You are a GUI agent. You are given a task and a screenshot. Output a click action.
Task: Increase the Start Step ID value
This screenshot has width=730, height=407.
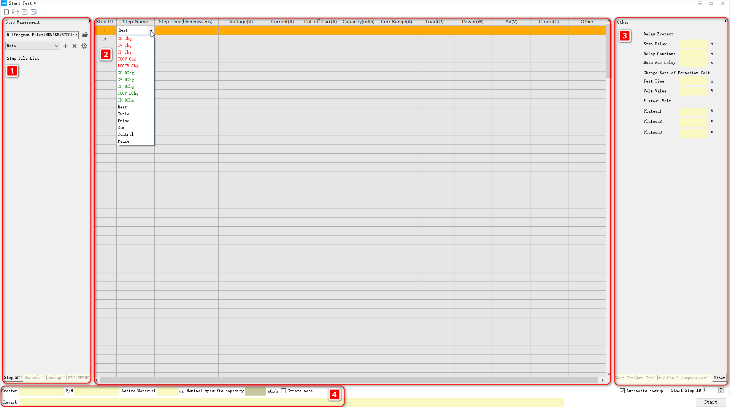[x=720, y=388]
